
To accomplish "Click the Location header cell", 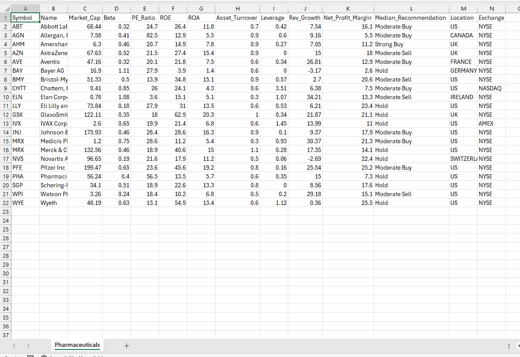I will (x=463, y=18).
